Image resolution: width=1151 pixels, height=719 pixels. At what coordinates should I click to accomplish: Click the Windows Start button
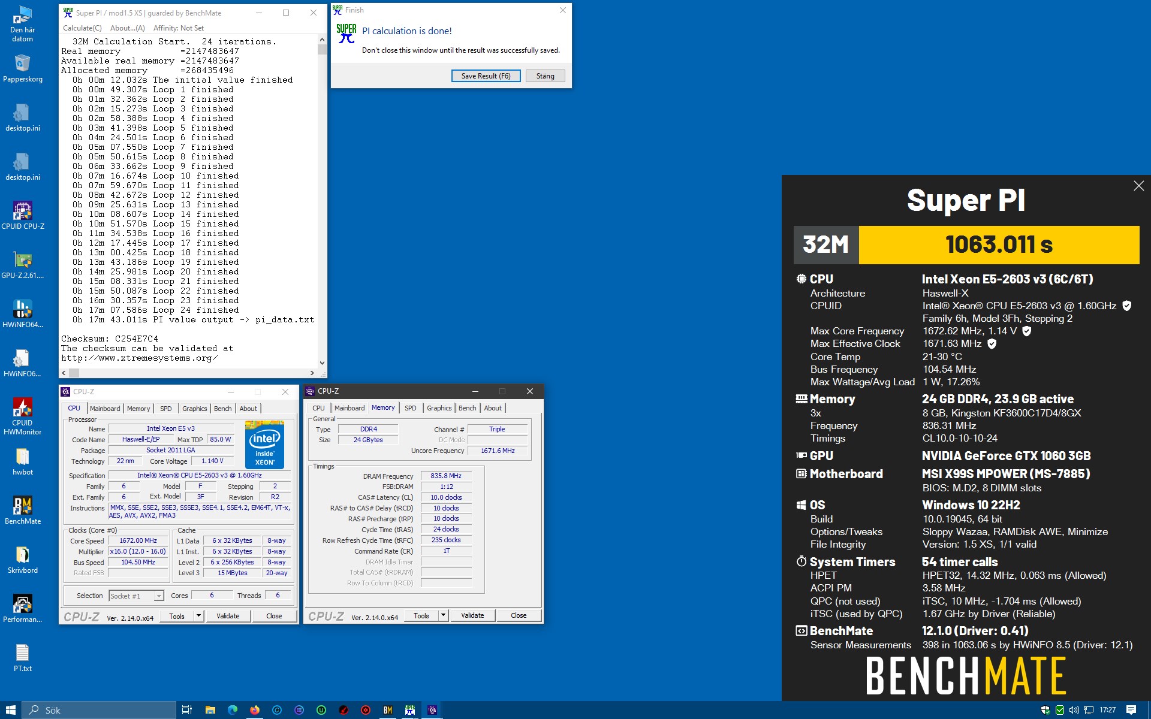[11, 710]
